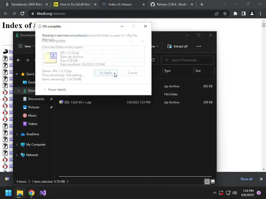Open the Parent Directory link on page
Screen dimensions: 266x199
(x=11, y=52)
